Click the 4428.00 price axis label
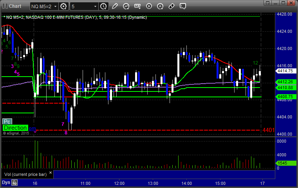The height and width of the screenshot is (188, 298). [x=284, y=14]
